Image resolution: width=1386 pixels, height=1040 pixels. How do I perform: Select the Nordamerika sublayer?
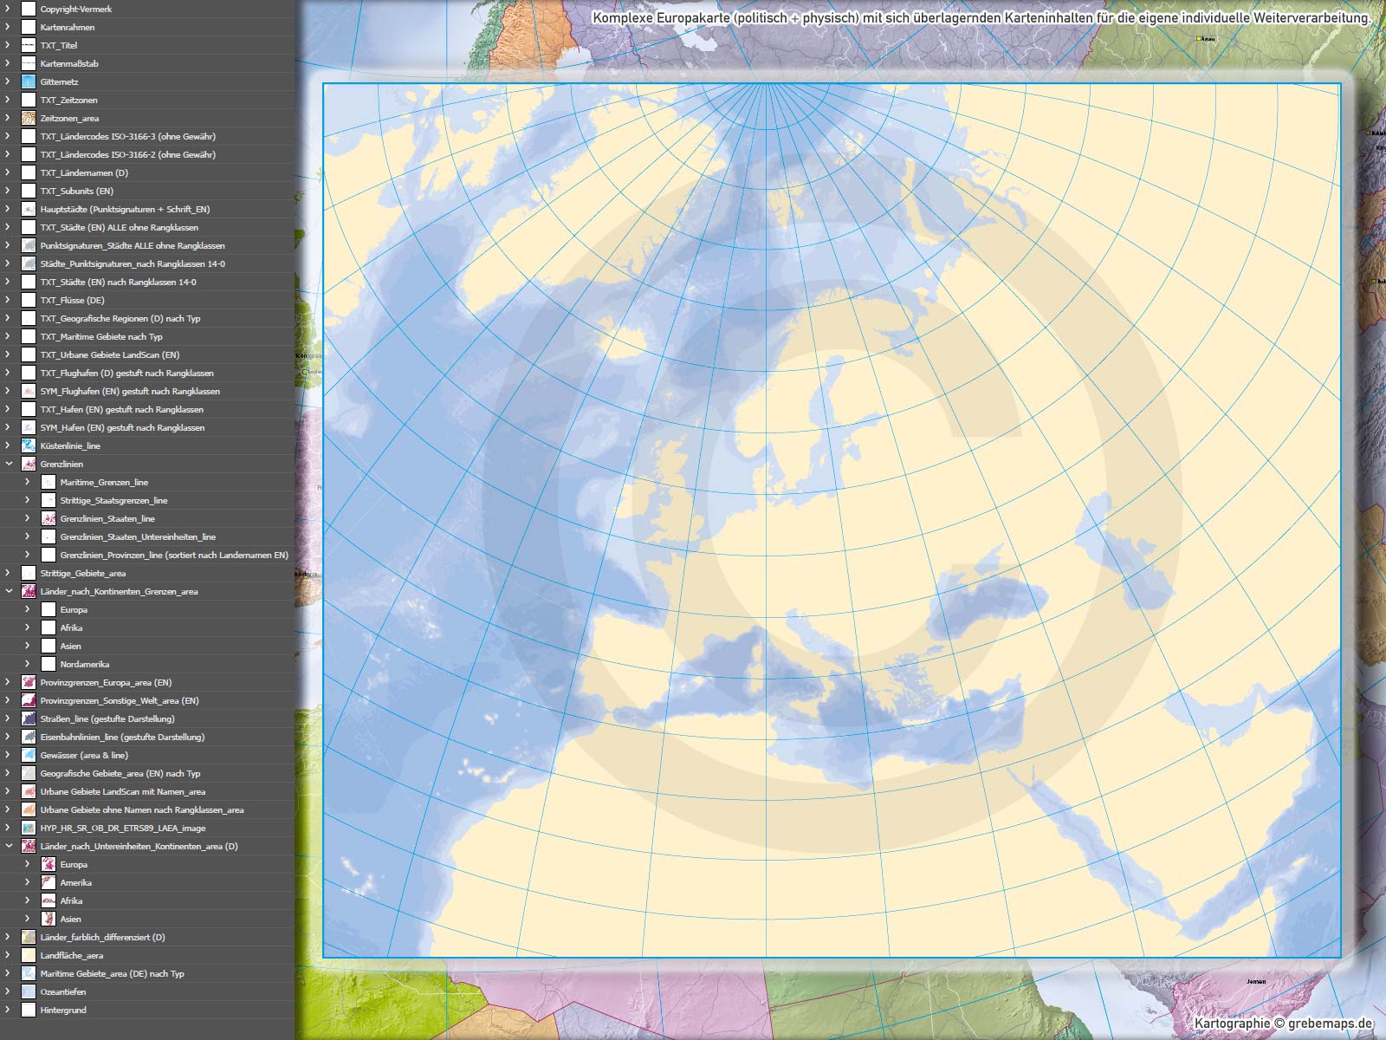tap(84, 664)
